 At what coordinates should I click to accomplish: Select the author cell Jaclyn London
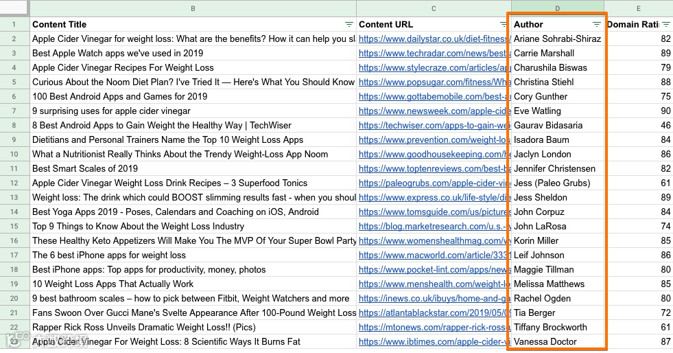(558, 154)
